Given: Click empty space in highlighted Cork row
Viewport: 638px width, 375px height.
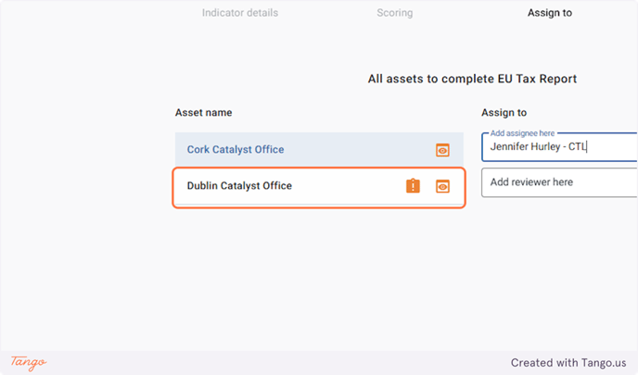Looking at the screenshot, I should click(358, 149).
